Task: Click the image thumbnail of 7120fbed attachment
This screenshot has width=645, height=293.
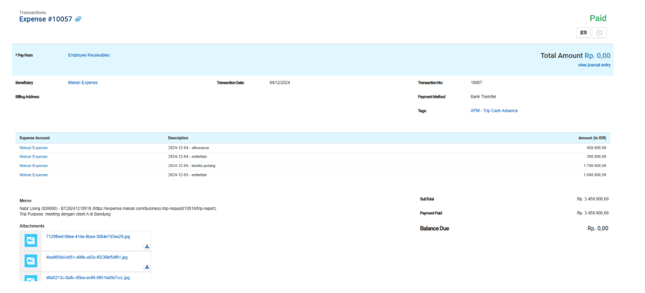Action: click(x=31, y=241)
